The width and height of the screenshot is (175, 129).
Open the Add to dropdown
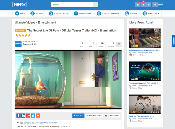pyautogui.click(x=78, y=116)
